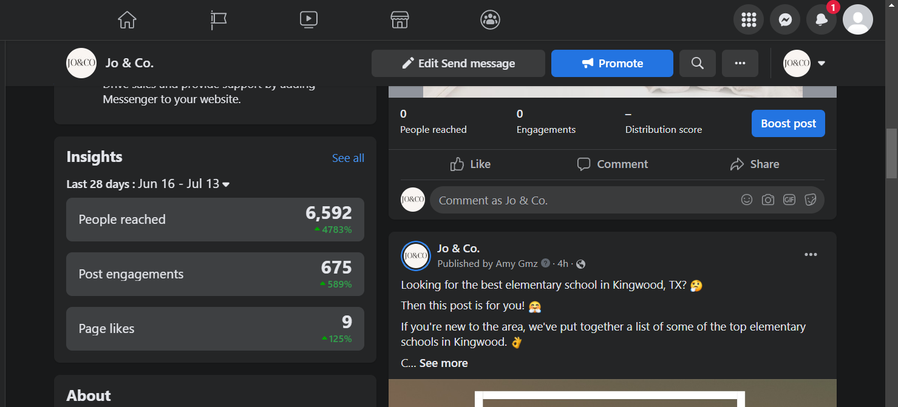
Task: Open Marketplace storefront icon
Action: 400,20
